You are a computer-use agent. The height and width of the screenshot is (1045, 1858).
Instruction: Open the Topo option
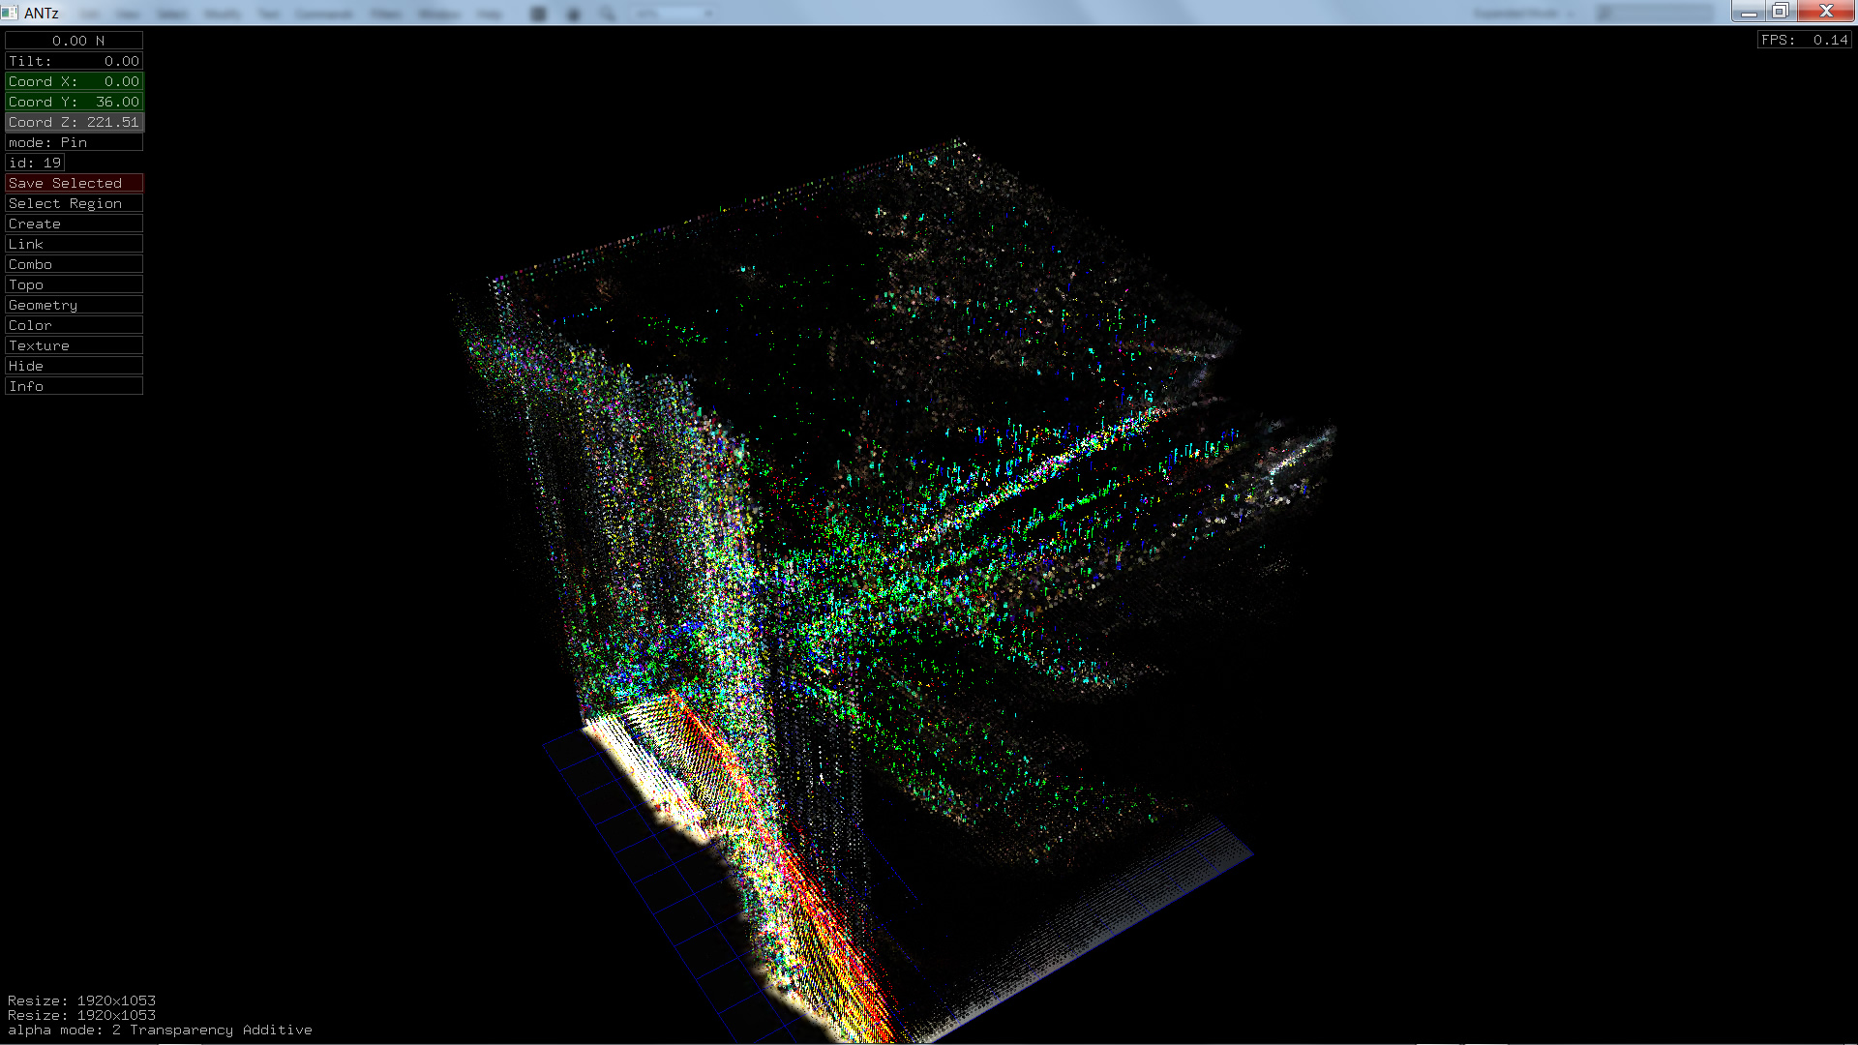74,284
